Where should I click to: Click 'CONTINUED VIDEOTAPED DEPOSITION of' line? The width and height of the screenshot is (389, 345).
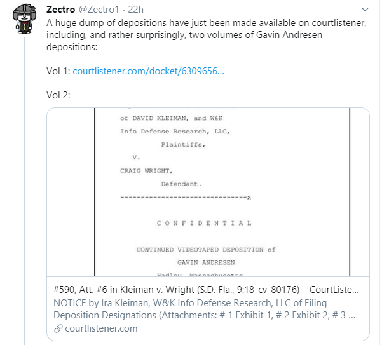[x=206, y=250]
